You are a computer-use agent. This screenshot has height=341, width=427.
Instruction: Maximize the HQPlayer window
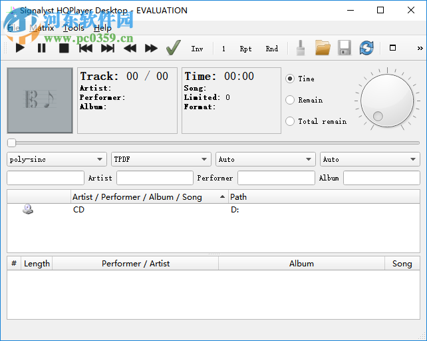(x=380, y=11)
